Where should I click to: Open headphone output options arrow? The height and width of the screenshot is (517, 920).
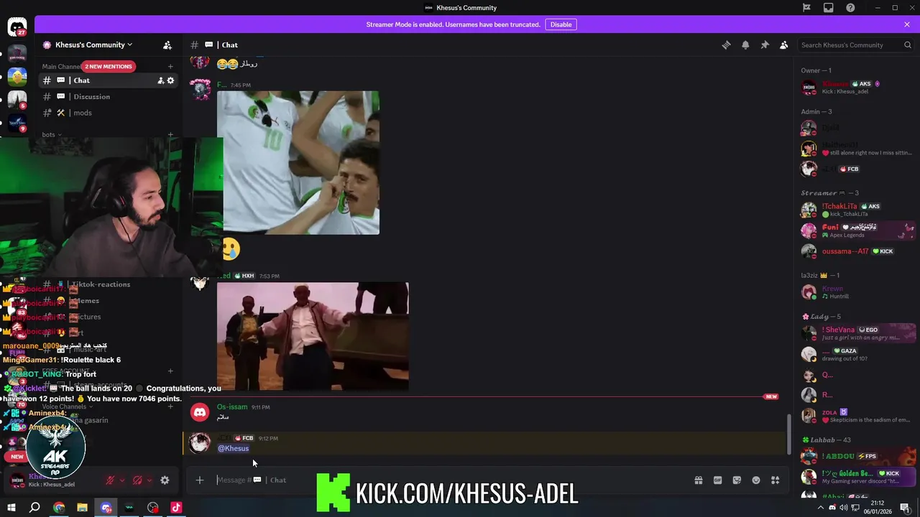(149, 480)
